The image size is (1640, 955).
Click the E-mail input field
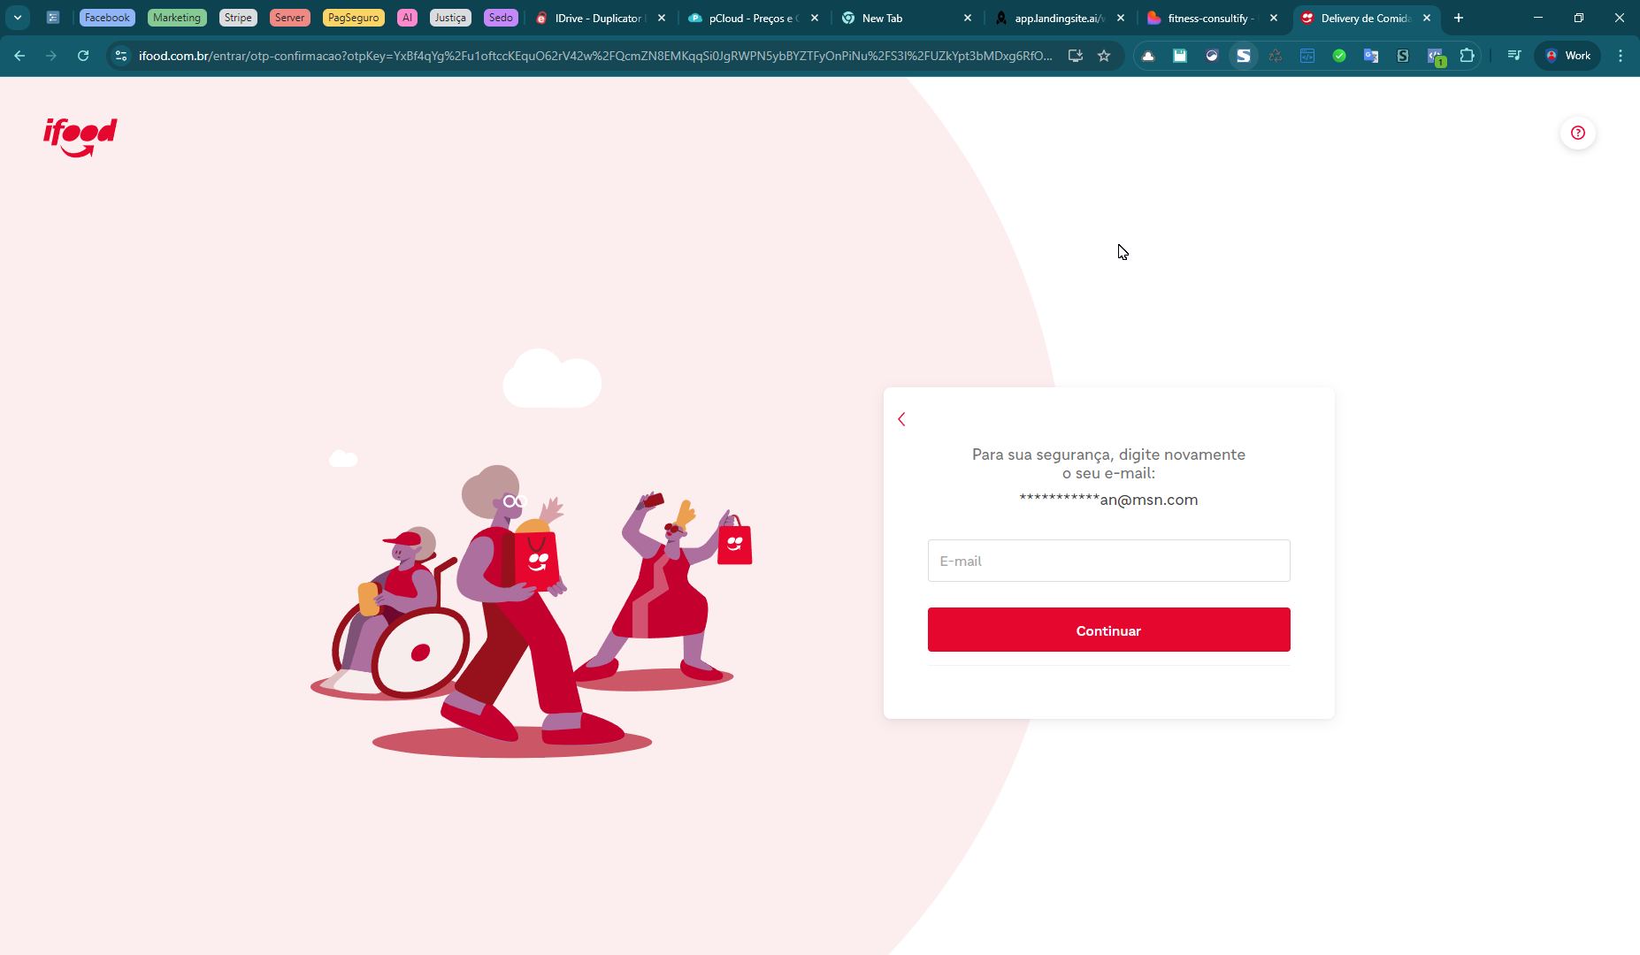[1108, 561]
